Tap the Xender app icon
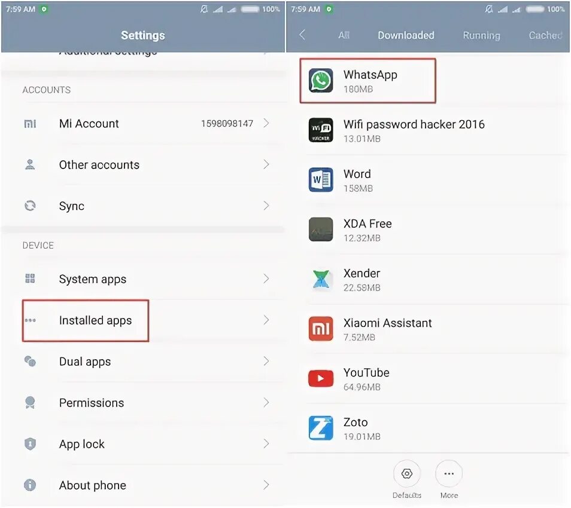 coord(320,279)
